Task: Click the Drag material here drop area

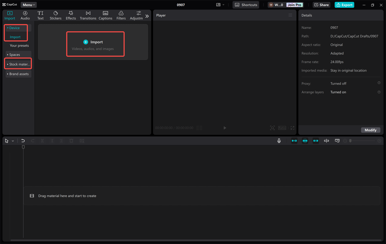Action: point(202,196)
